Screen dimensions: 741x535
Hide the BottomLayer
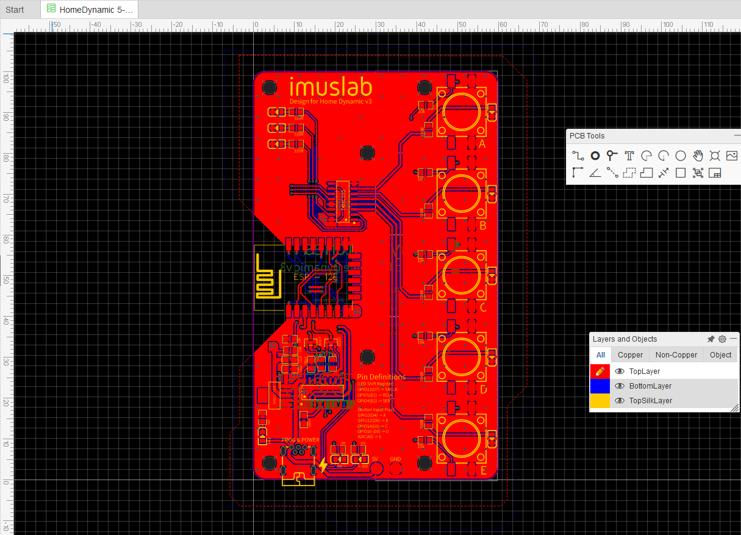(x=621, y=386)
